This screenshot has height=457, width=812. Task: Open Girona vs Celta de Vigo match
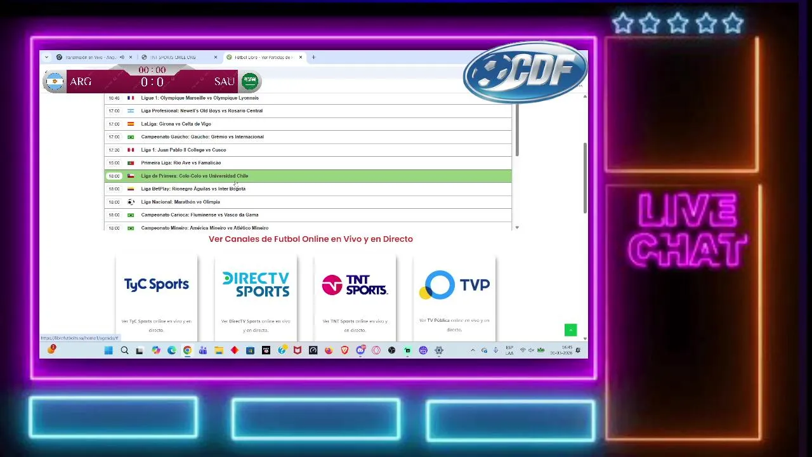[308, 124]
